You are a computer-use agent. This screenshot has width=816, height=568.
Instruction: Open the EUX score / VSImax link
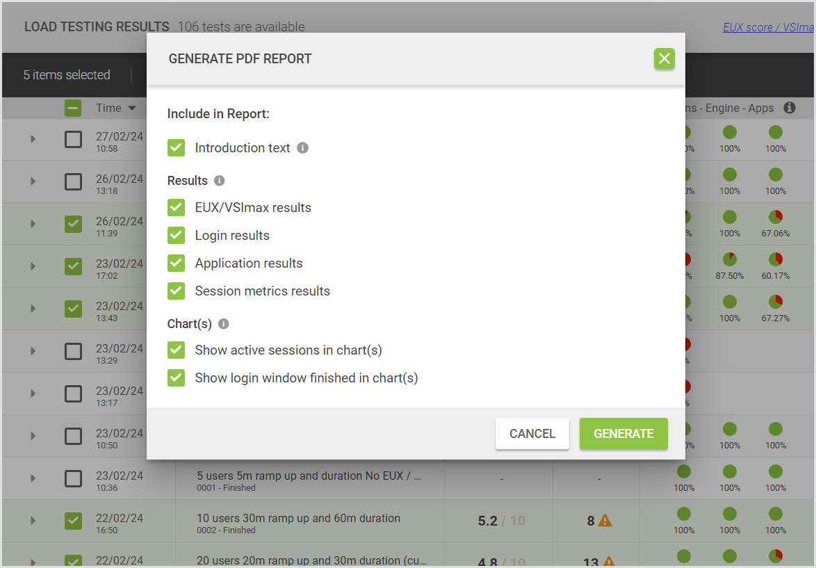tap(767, 28)
